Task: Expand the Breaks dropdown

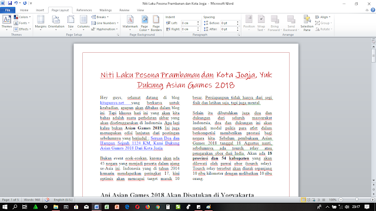Action: tap(100, 17)
